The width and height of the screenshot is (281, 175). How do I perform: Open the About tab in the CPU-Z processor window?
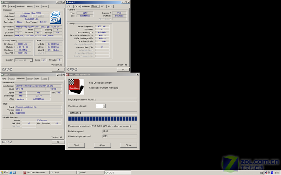pos(45,6)
